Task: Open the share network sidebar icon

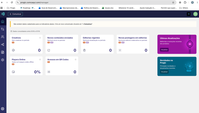Action: (x=3, y=45)
